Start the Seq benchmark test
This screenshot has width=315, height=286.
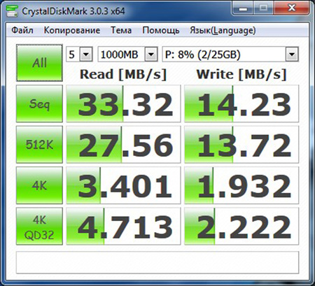[x=39, y=103]
